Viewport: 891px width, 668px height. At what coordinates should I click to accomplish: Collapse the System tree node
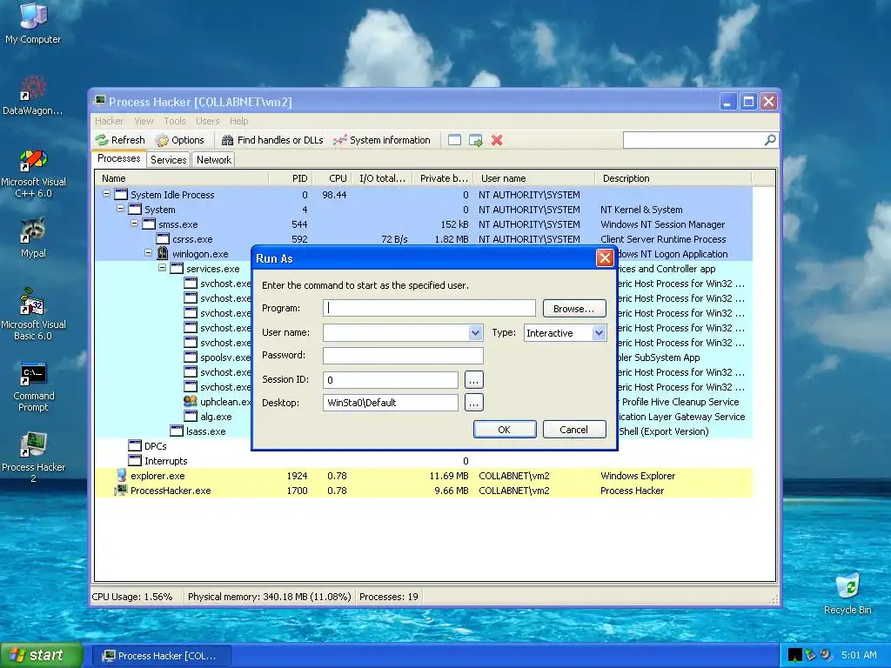pos(120,209)
